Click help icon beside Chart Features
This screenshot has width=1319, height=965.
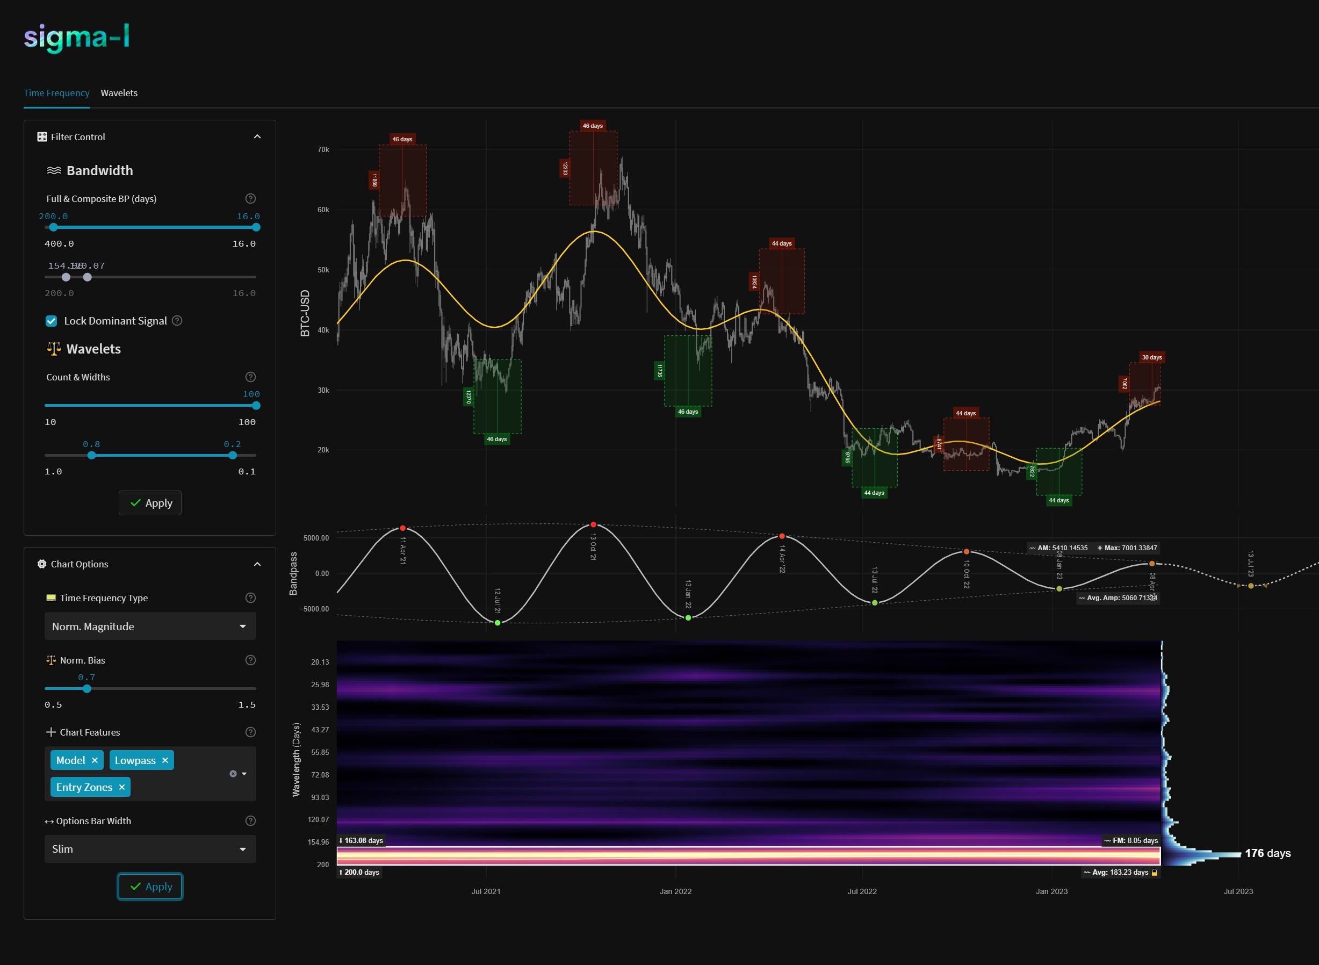pos(250,732)
